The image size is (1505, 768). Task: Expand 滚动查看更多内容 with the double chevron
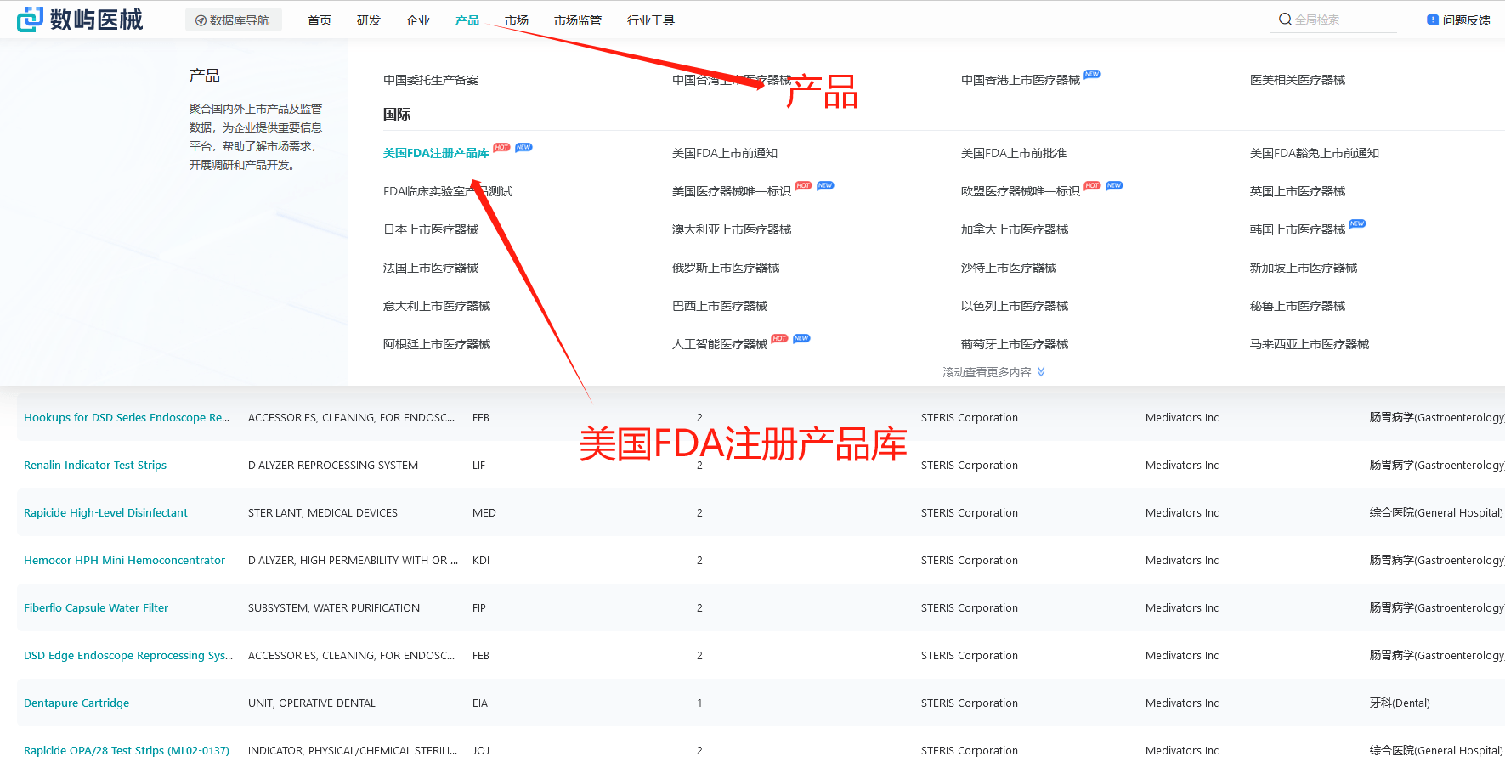[1041, 371]
